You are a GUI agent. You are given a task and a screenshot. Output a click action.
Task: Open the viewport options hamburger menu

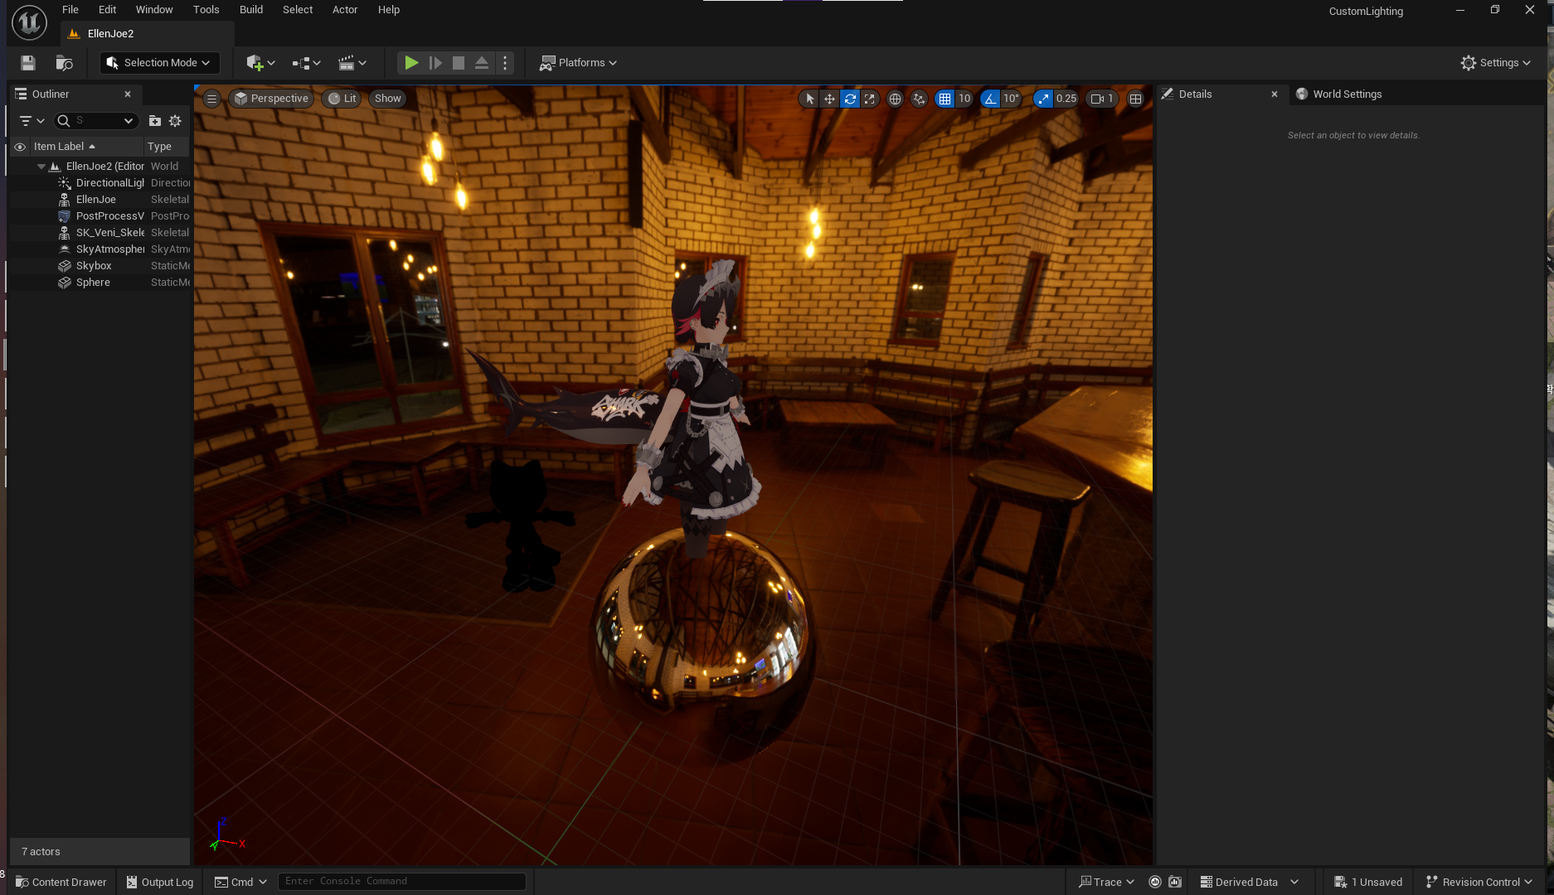click(211, 99)
